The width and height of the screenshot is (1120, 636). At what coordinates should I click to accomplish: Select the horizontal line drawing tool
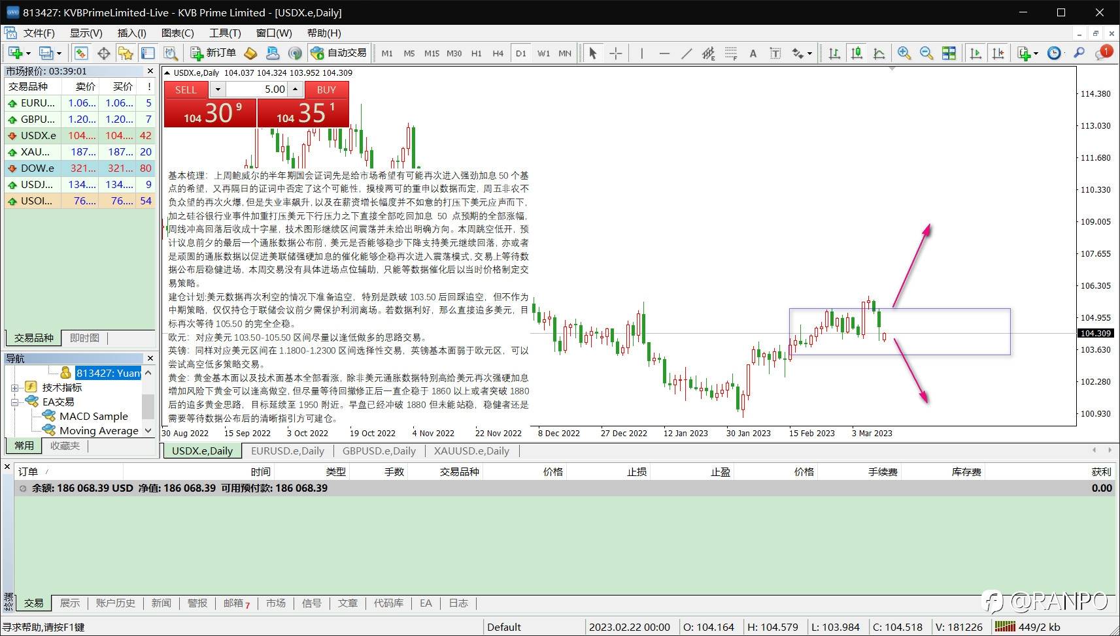pos(664,53)
